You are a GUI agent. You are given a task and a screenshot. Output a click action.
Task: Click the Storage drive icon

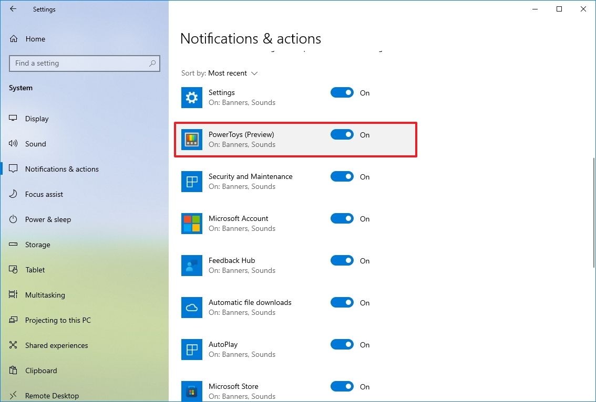click(13, 245)
